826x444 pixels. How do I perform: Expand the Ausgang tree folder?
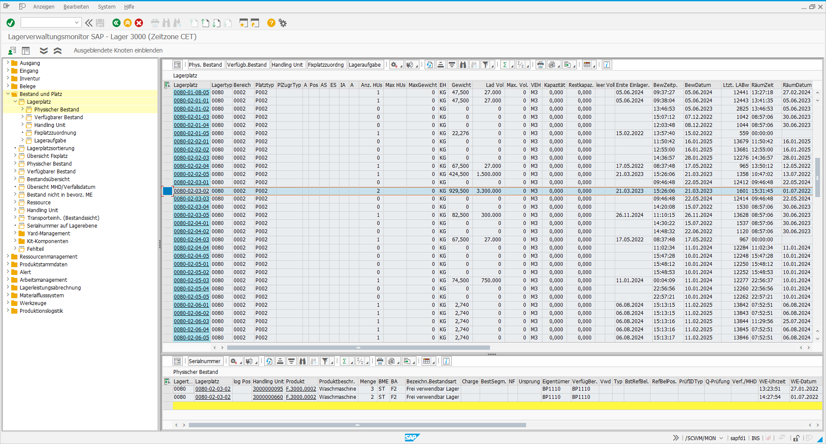[x=8, y=63]
